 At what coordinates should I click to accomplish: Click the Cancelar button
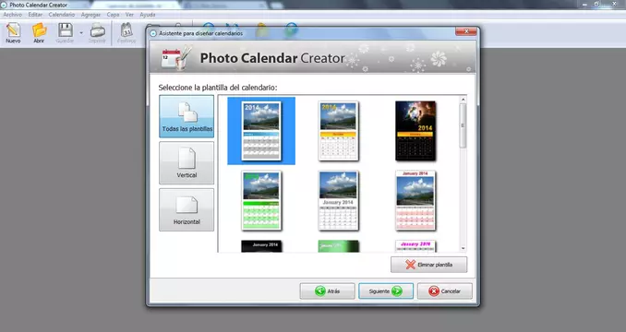(445, 290)
